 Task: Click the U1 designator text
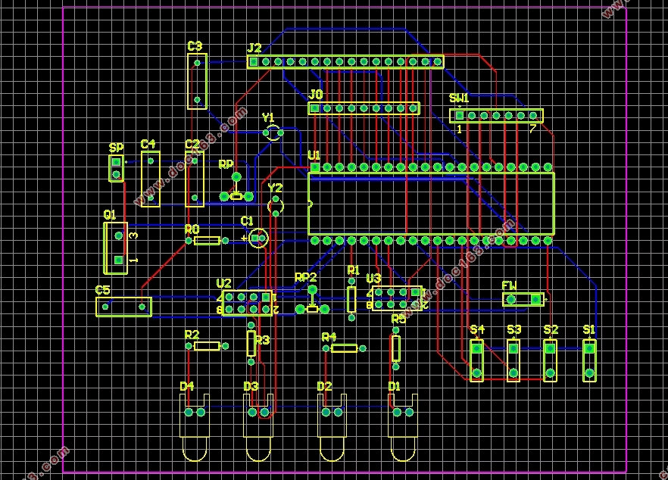(x=314, y=155)
